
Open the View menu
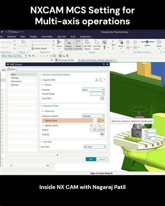click(x=23, y=36)
